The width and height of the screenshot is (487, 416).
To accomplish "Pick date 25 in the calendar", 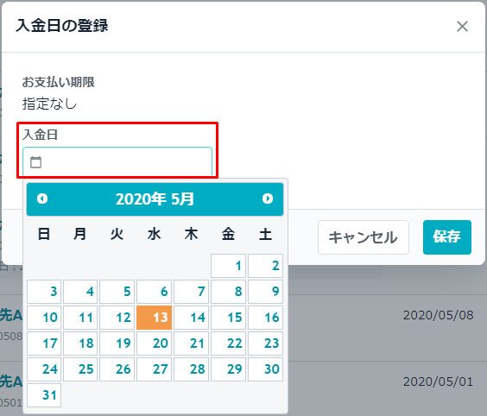I will coord(80,369).
